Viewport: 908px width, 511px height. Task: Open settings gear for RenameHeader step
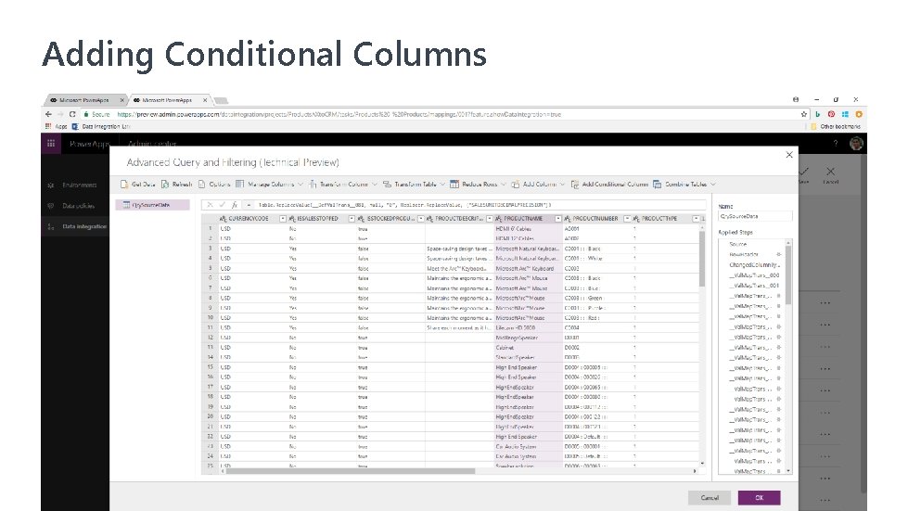tap(779, 255)
